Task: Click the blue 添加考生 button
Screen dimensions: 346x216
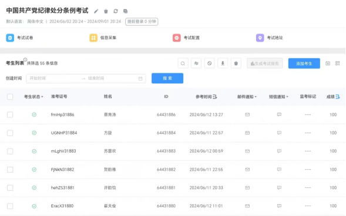Action: tap(304, 63)
